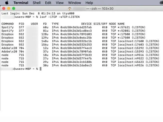Click device '0xdc584363c7892d03'
This screenshot has width=163, height=122.
click(76, 34)
